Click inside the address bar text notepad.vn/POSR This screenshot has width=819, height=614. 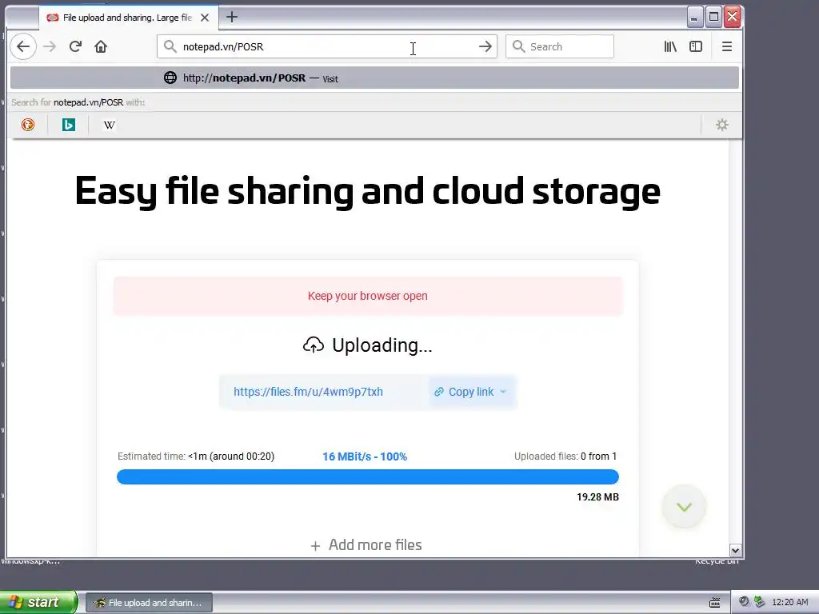click(x=223, y=46)
